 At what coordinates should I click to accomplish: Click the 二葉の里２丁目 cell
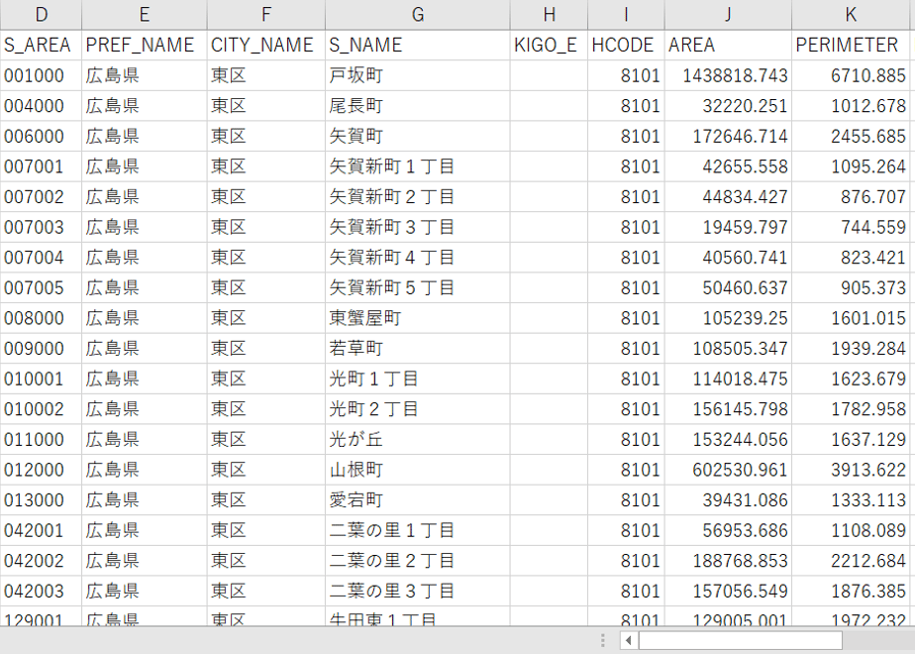point(418,561)
